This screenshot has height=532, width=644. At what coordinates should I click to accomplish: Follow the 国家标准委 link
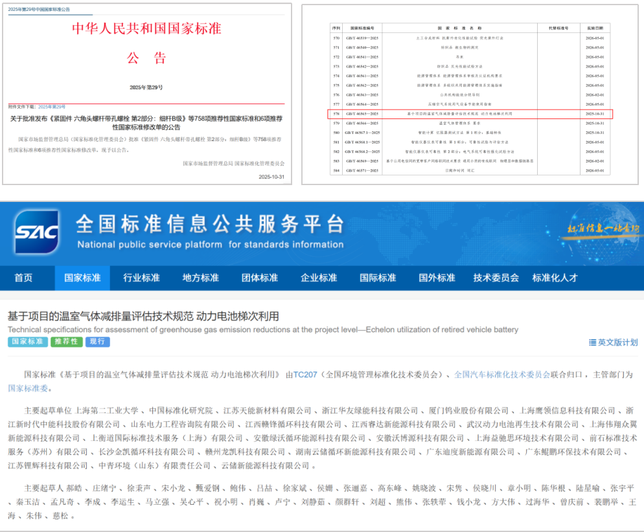click(28, 388)
